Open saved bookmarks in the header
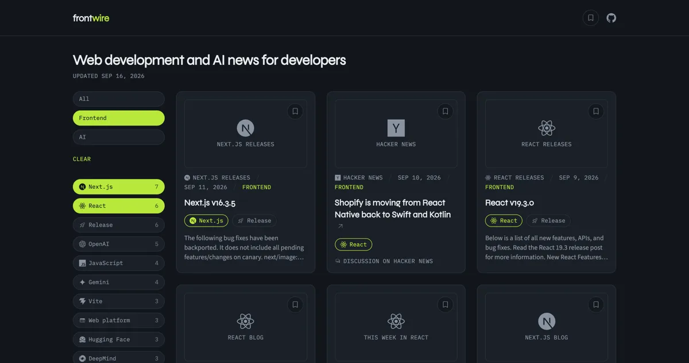The width and height of the screenshot is (689, 363). click(x=591, y=18)
